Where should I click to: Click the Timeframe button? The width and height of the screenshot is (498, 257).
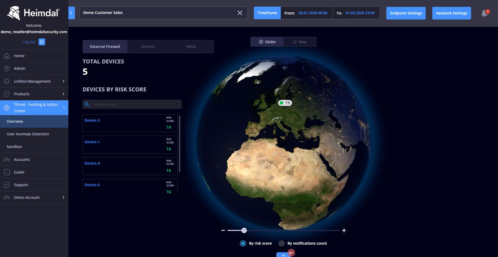267,13
